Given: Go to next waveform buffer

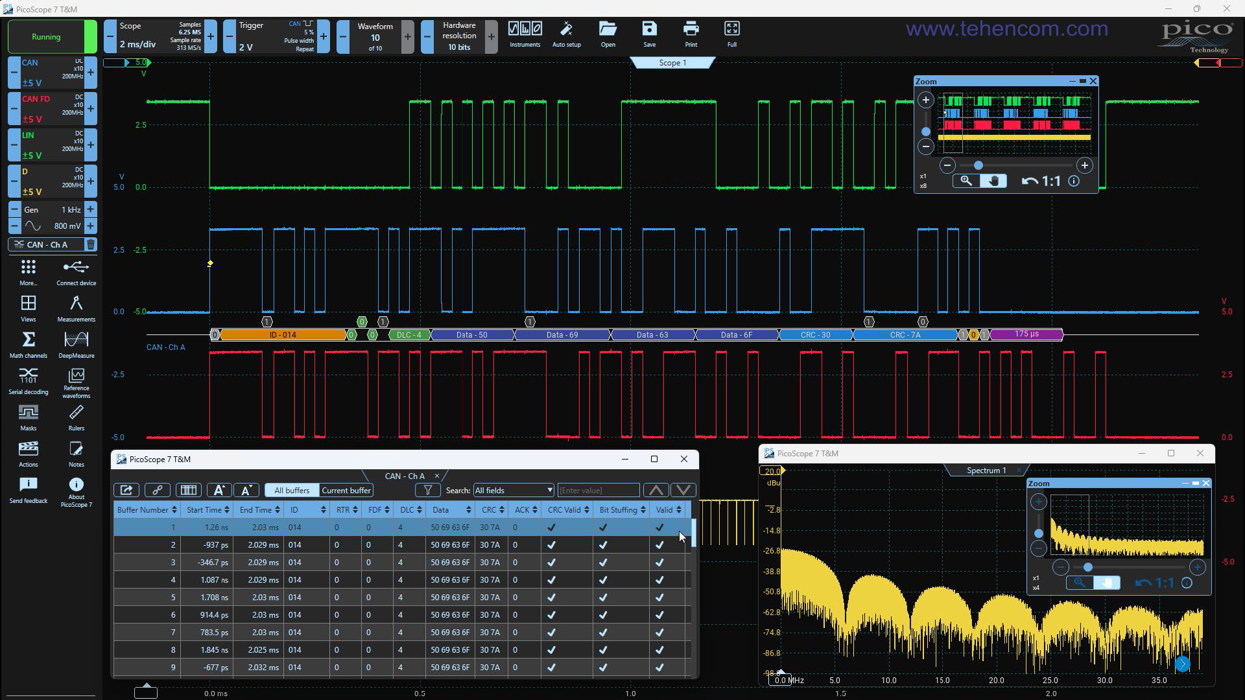Looking at the screenshot, I should pyautogui.click(x=407, y=36).
